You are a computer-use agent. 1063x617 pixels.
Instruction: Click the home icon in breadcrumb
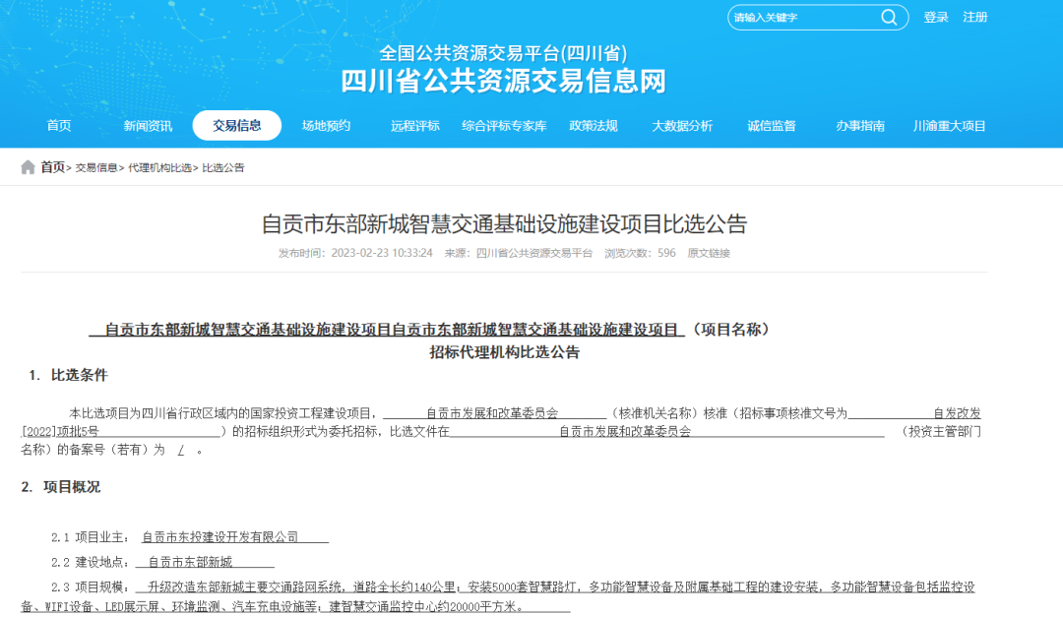(x=28, y=167)
